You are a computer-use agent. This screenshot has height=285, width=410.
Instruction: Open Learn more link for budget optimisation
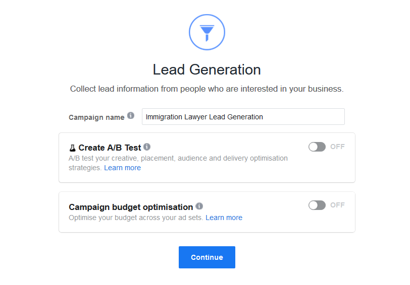224,218
